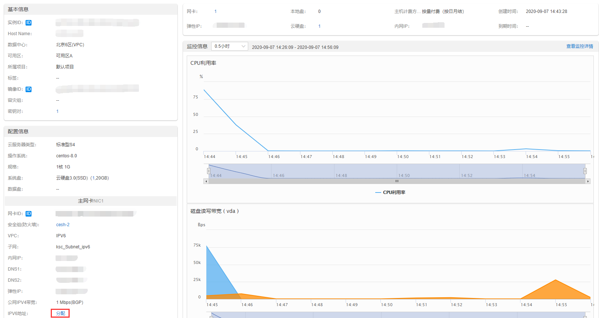The width and height of the screenshot is (599, 318).
Task: Click orange peak in disk bandwidth chart
Action: [555, 280]
